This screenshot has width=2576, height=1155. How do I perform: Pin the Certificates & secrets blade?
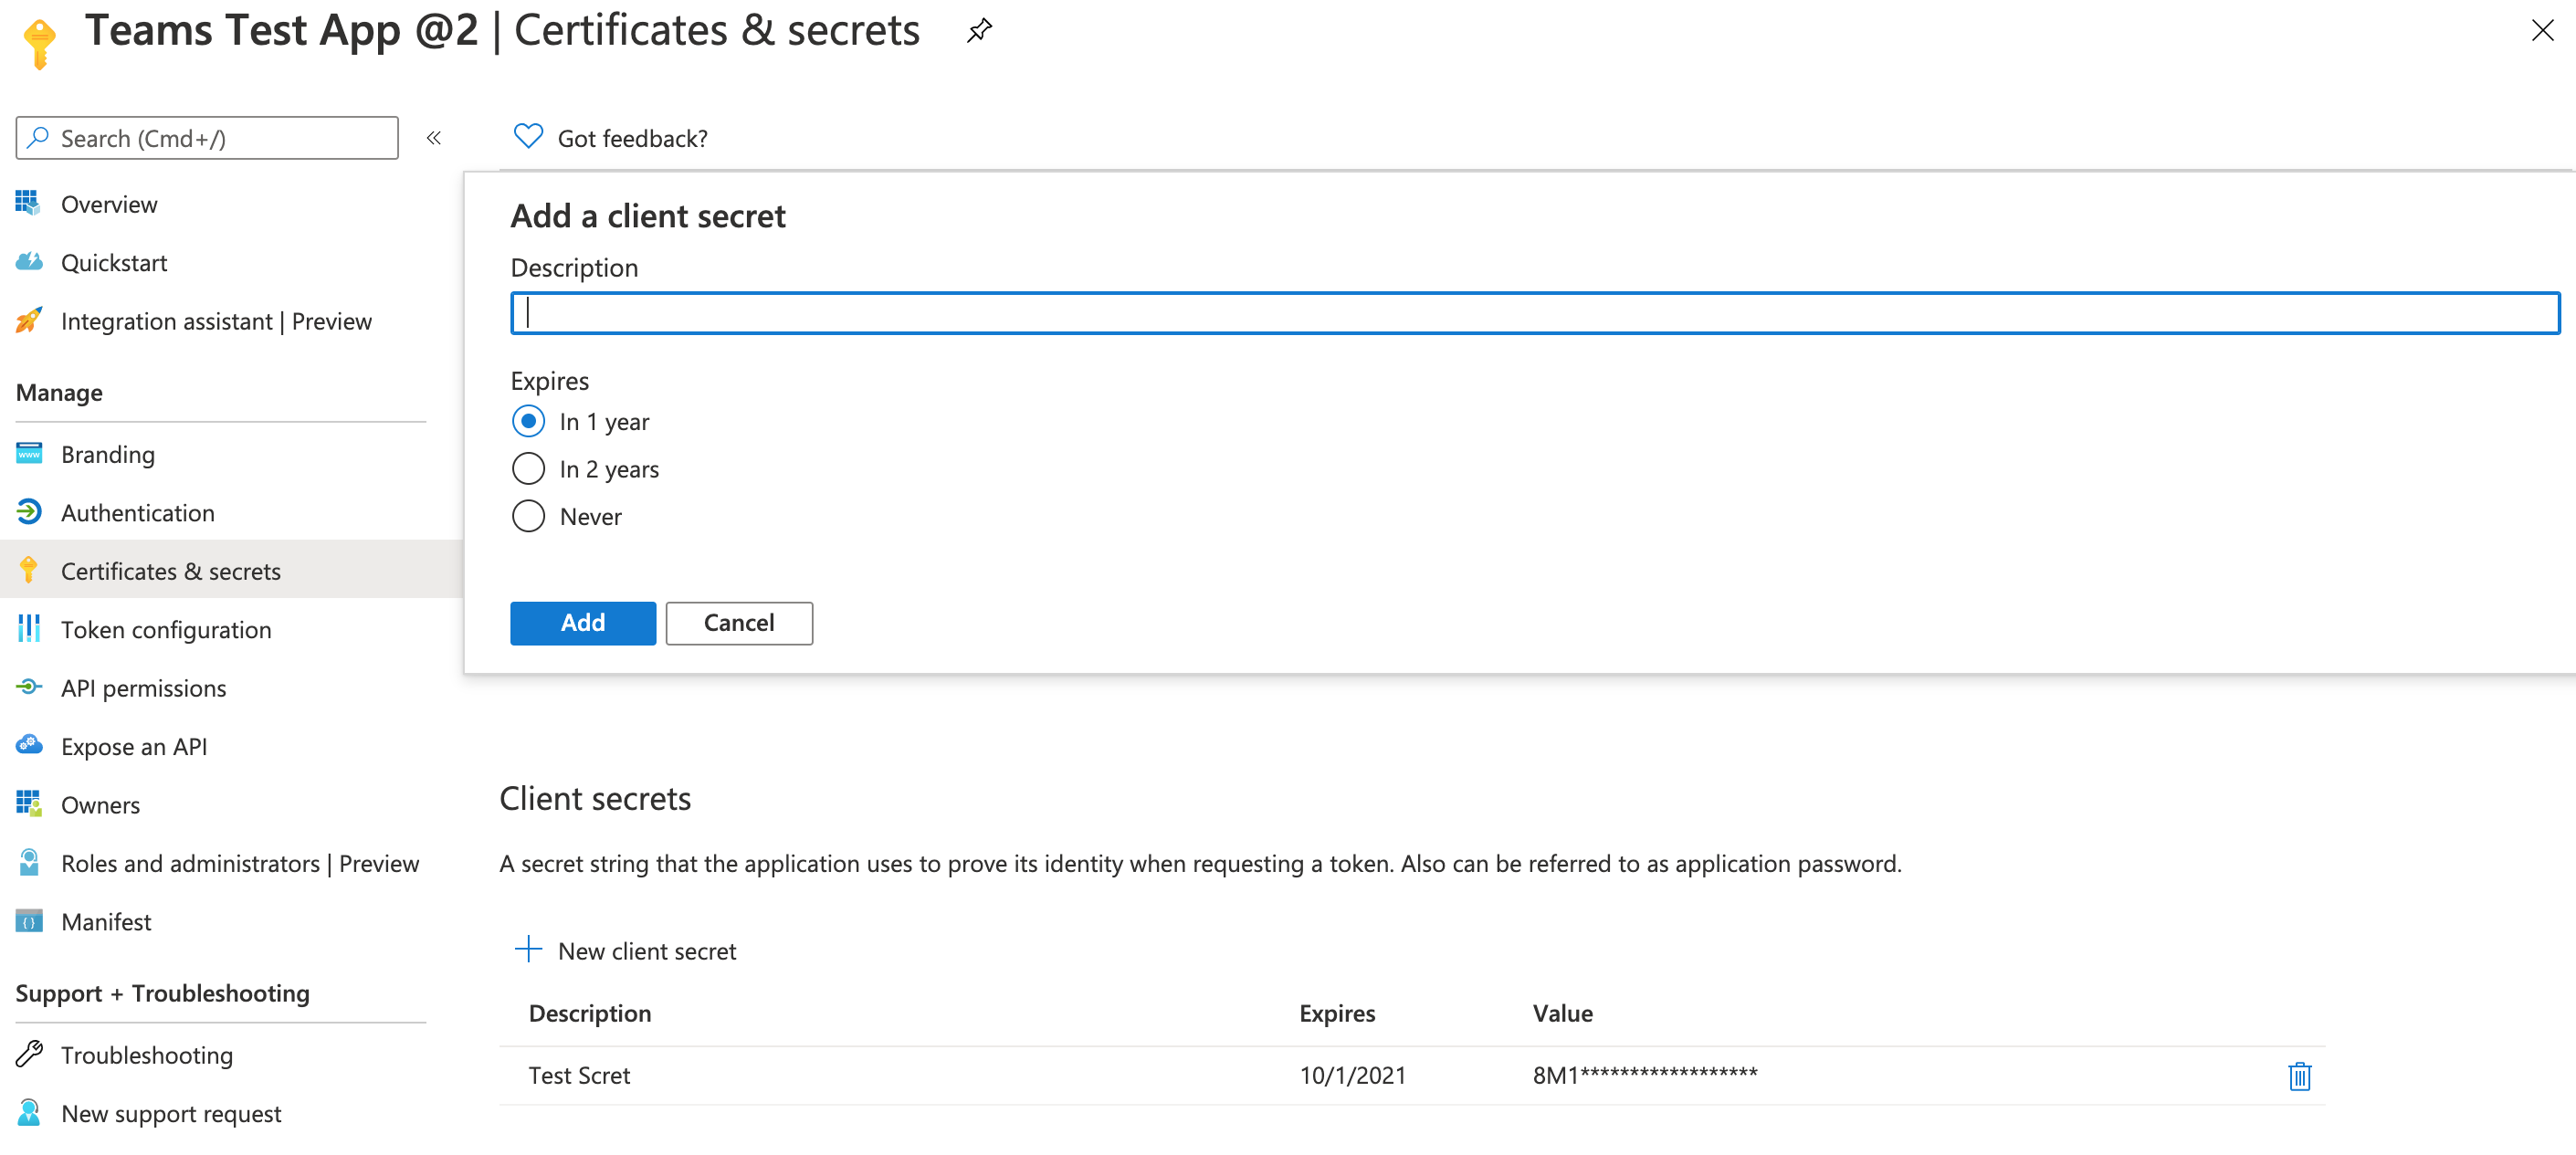click(x=978, y=30)
